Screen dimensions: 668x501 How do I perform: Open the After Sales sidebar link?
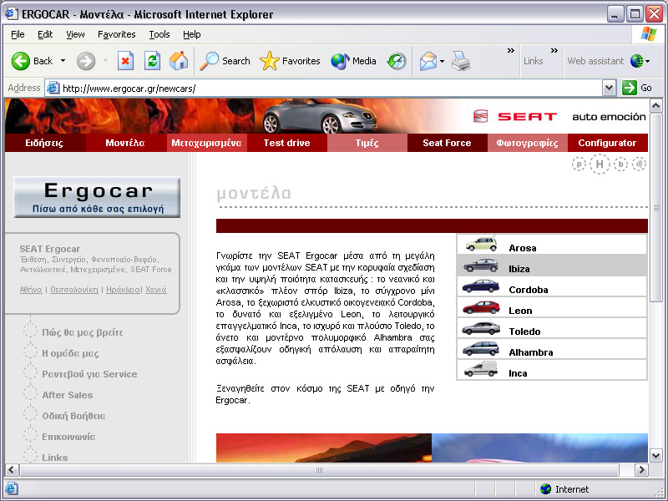coord(68,395)
